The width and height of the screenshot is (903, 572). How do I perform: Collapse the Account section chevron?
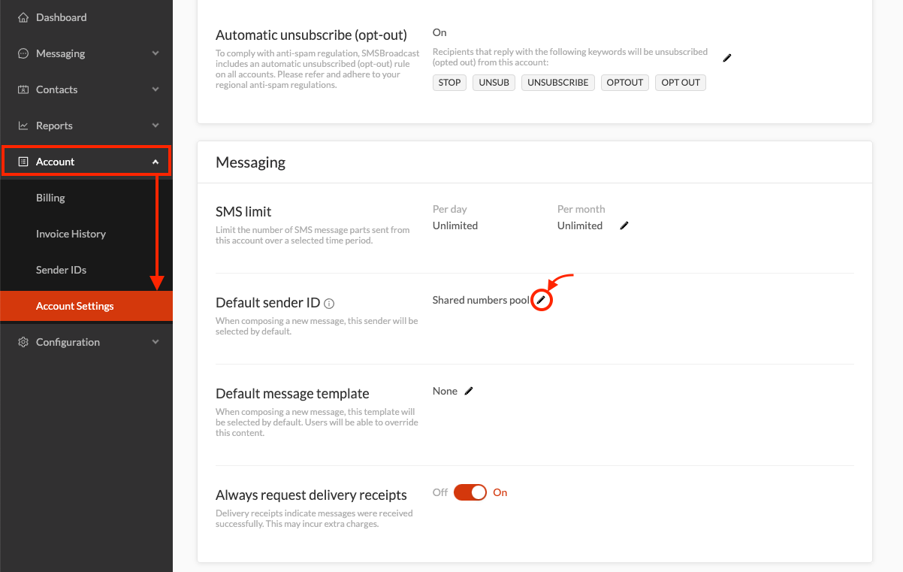(x=156, y=161)
